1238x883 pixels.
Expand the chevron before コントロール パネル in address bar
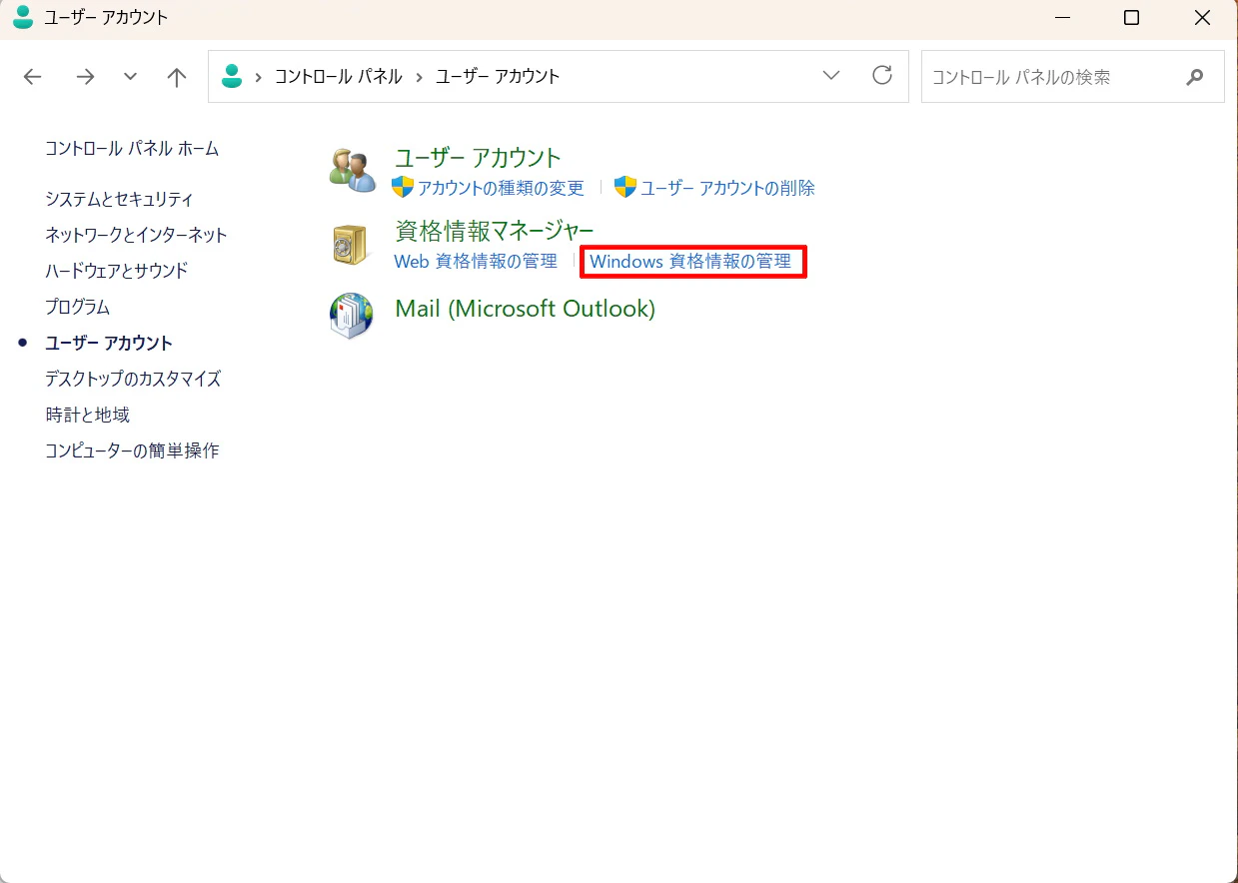tap(260, 77)
